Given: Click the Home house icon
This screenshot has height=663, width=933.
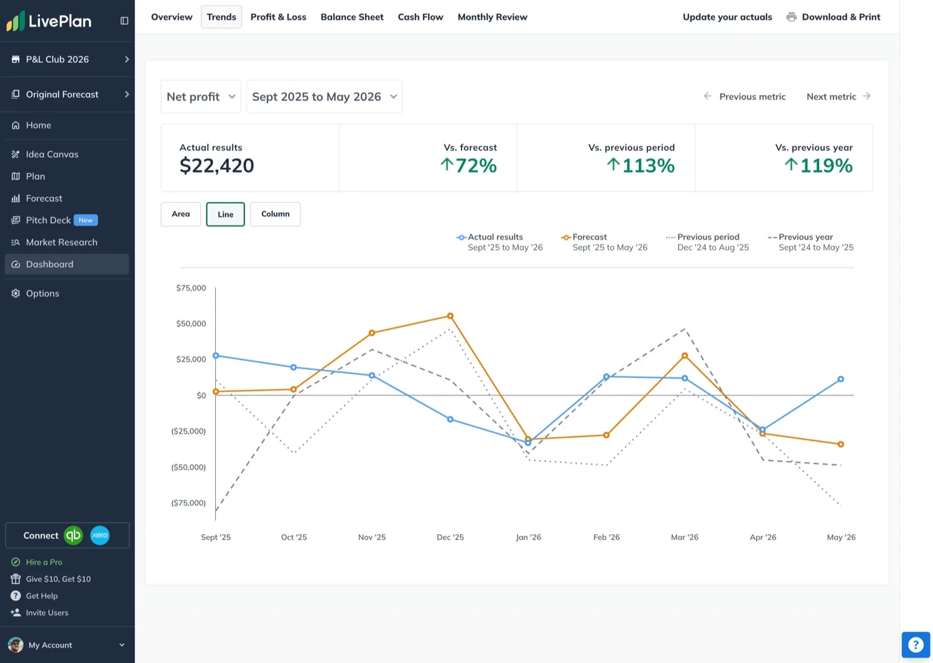Looking at the screenshot, I should pyautogui.click(x=16, y=126).
